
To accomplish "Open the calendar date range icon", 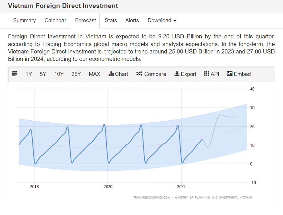I will click(x=15, y=74).
